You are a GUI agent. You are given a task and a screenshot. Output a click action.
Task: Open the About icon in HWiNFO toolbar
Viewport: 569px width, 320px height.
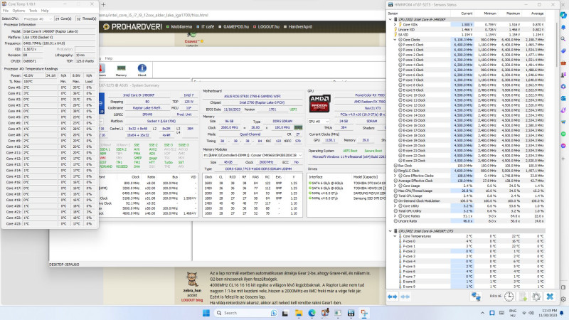point(142,70)
